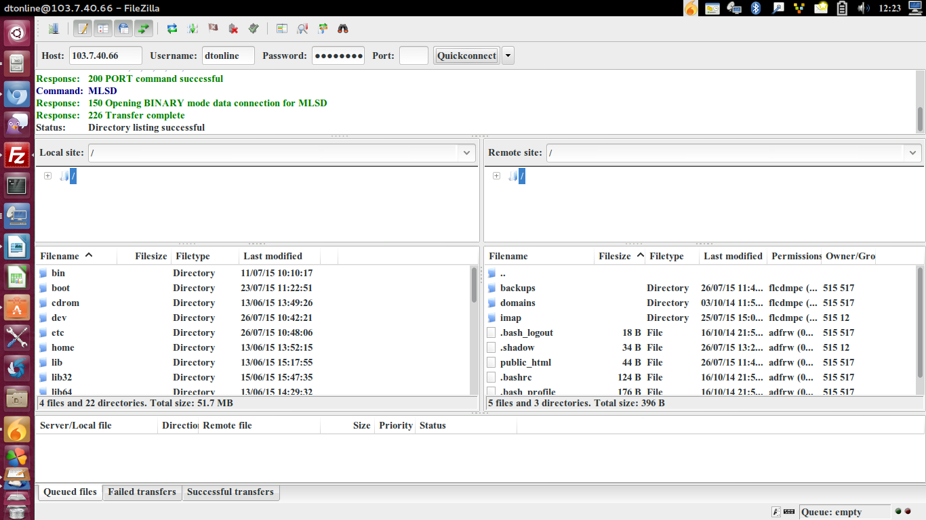Click the speed limits icon in the status bar
Image resolution: width=926 pixels, height=520 pixels.
pyautogui.click(x=789, y=512)
